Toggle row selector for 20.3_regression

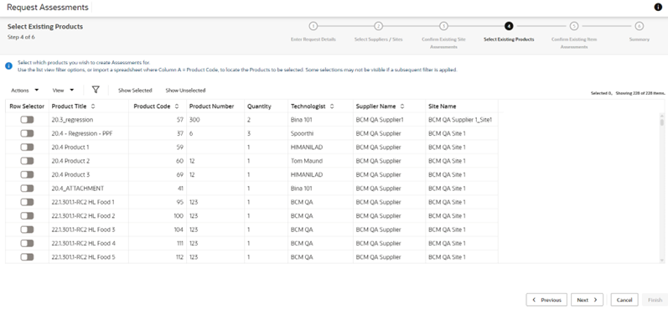[27, 120]
